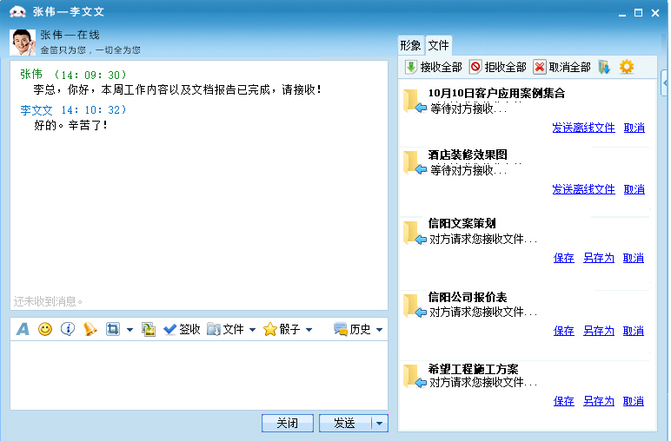Maximize the chat window
This screenshot has height=441, width=671.
[x=638, y=13]
